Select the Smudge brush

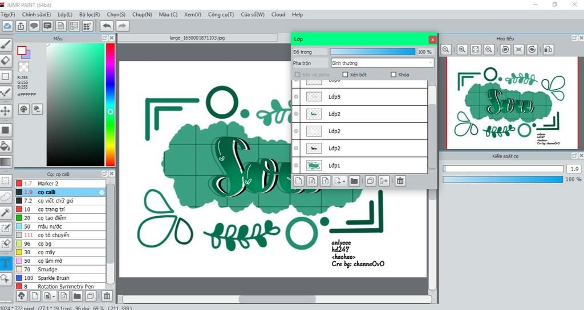(x=60, y=270)
